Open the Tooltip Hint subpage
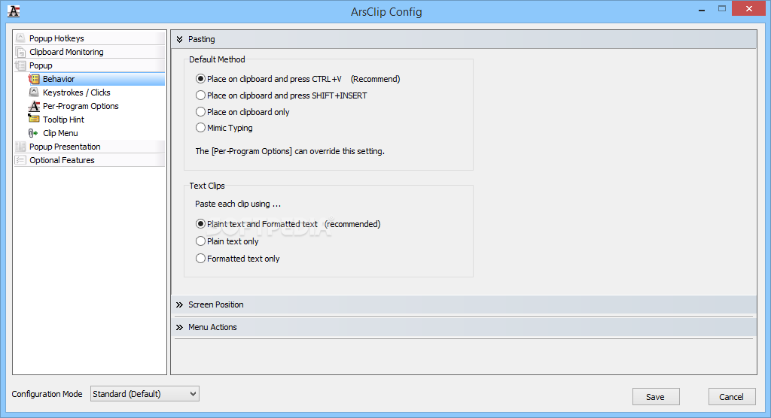Image resolution: width=771 pixels, height=418 pixels. [x=63, y=120]
